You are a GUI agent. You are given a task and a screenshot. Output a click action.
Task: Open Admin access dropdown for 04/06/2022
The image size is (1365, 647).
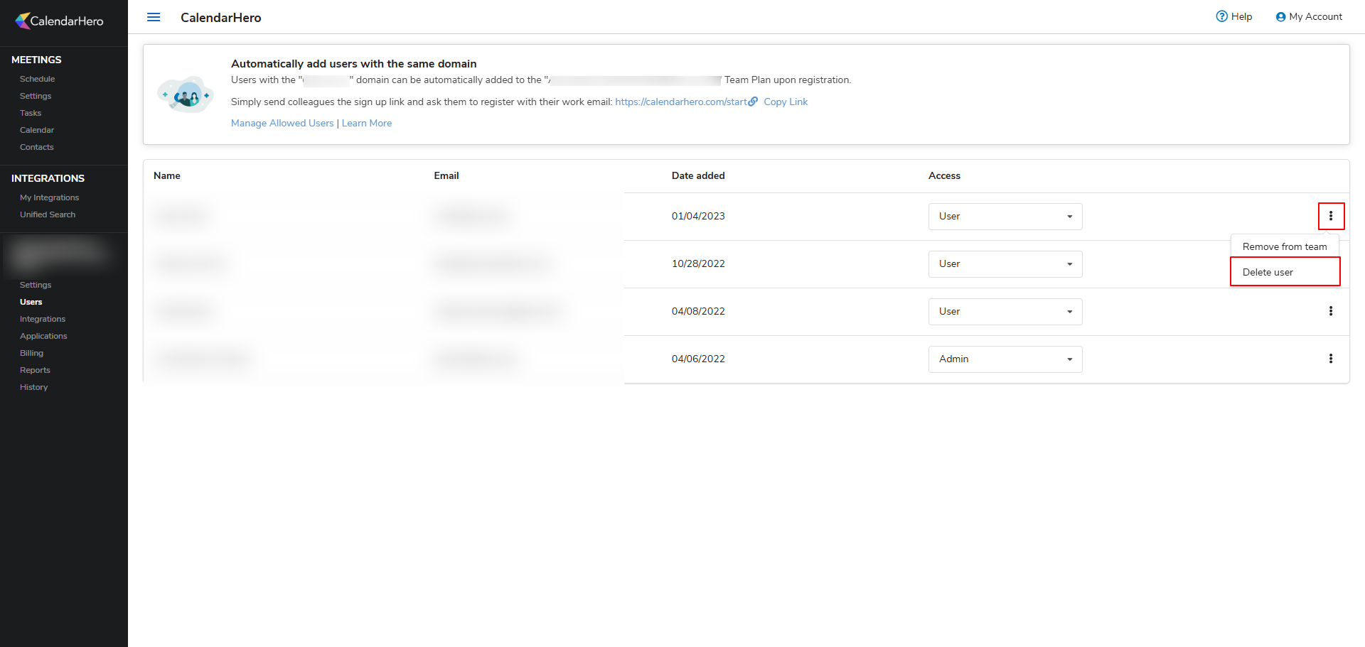click(x=1005, y=359)
